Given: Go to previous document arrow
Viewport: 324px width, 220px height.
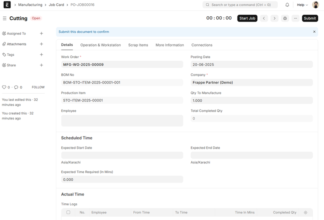Looking at the screenshot, I should click(264, 18).
